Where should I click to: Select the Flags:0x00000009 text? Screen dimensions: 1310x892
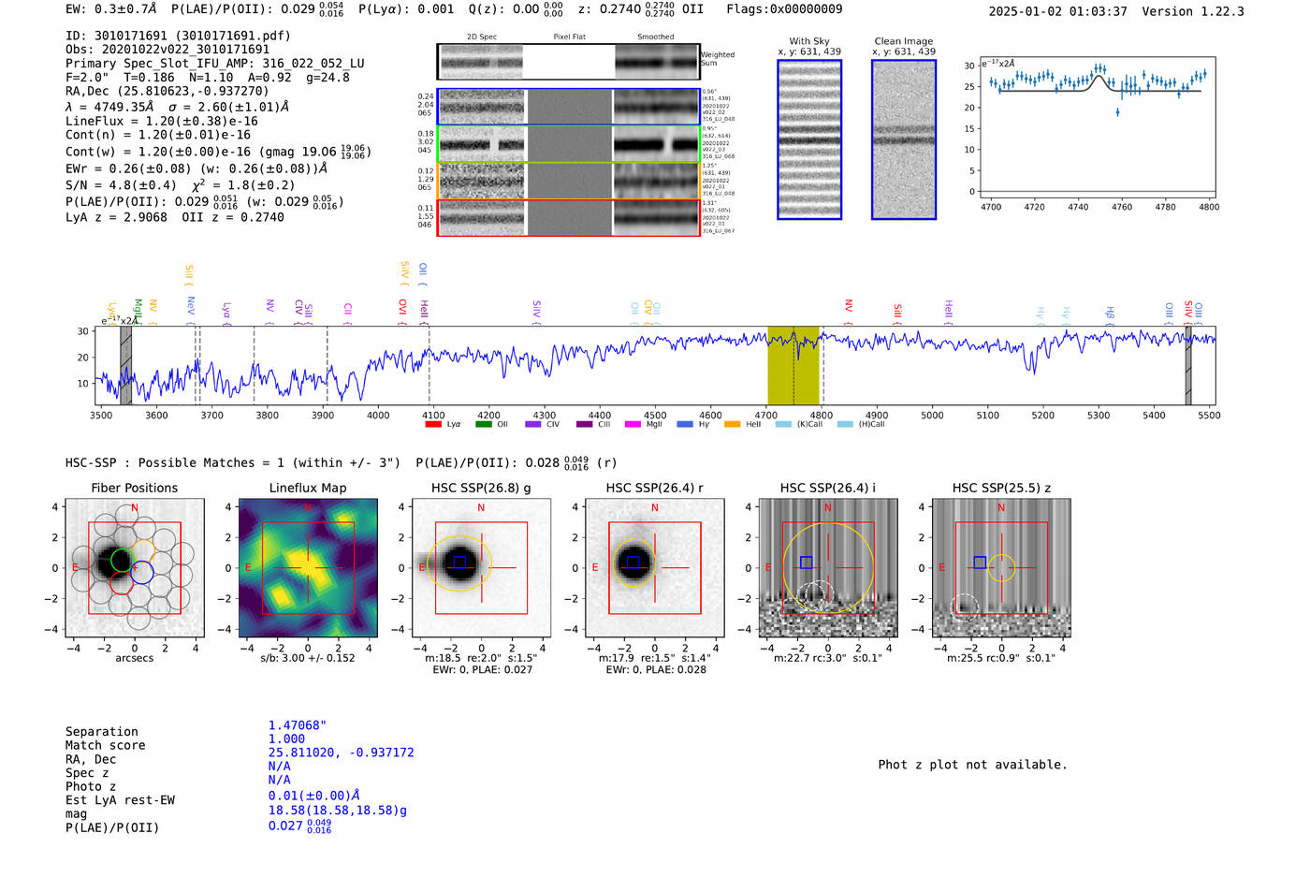click(784, 9)
